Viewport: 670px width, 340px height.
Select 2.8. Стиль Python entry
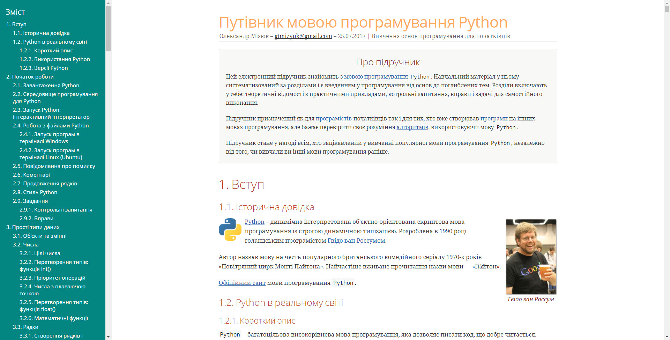tap(35, 192)
